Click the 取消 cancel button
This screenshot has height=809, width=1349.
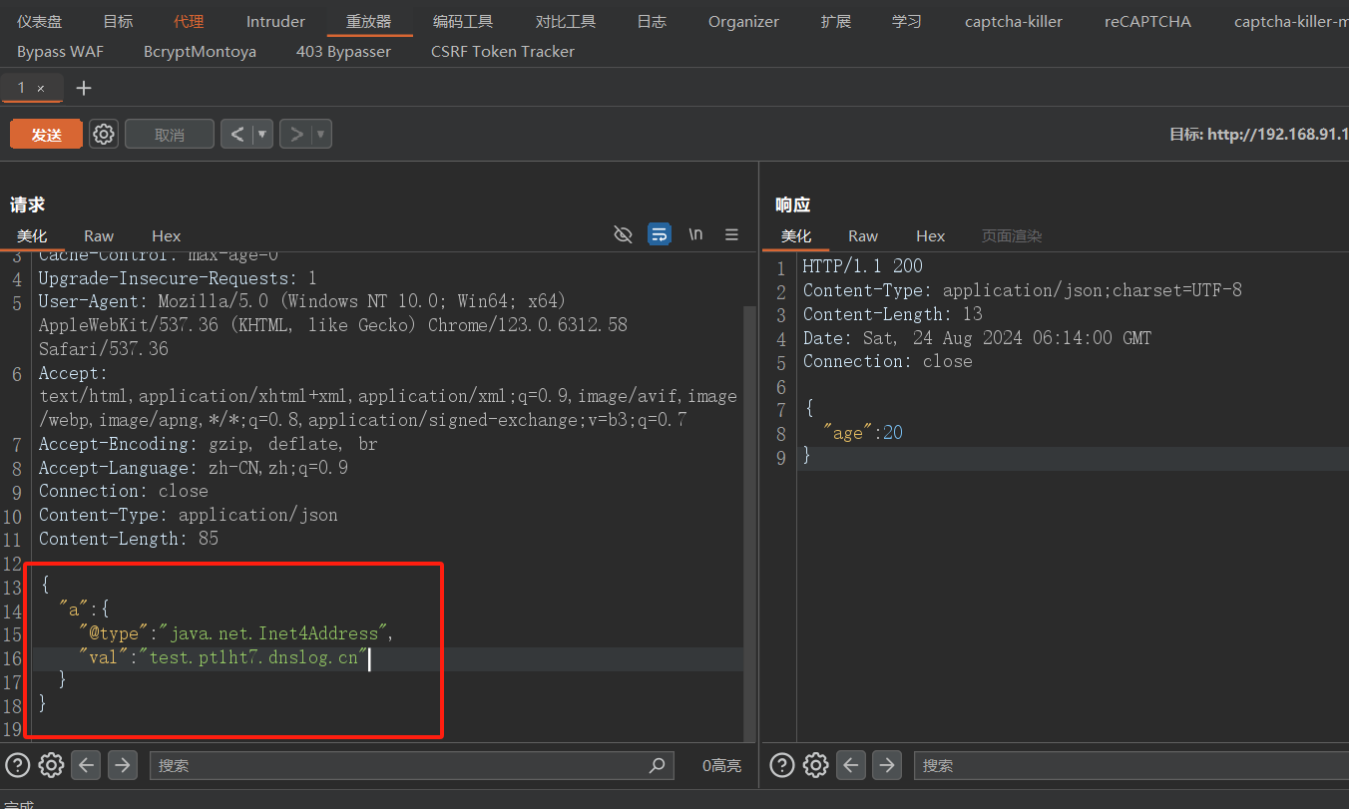click(170, 135)
